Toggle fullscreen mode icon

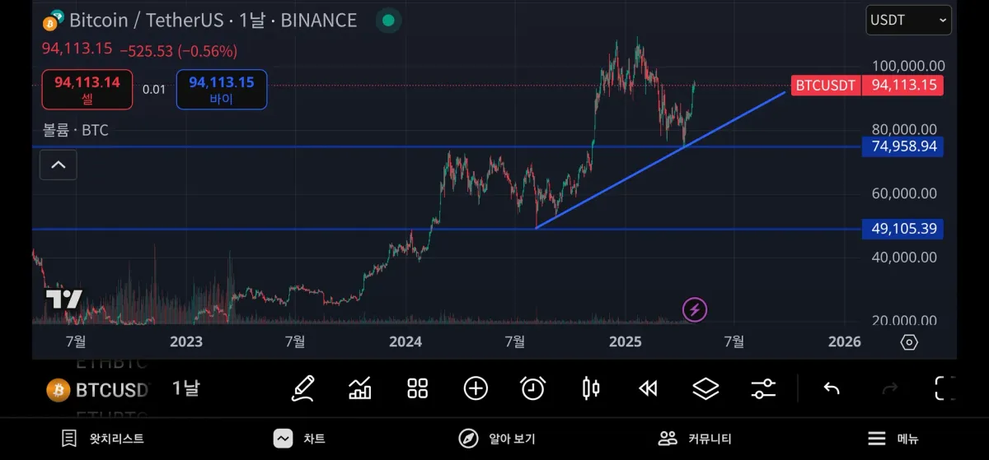click(944, 388)
